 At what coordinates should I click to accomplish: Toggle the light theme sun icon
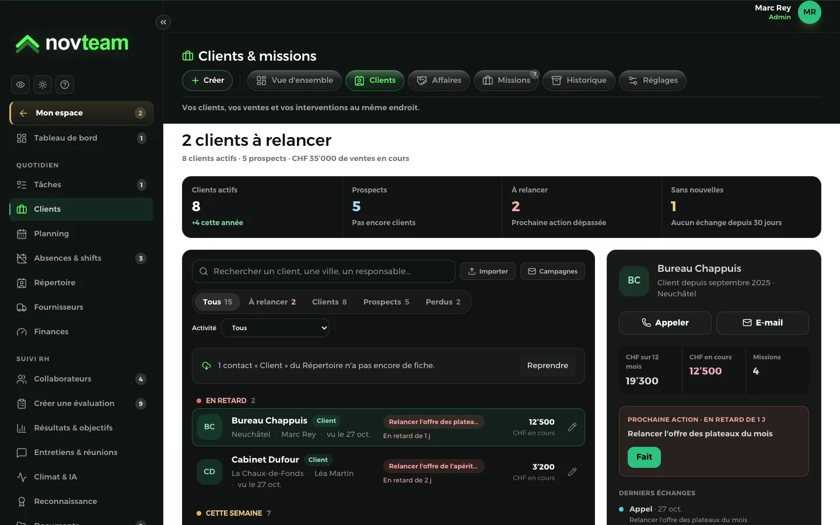[x=43, y=85]
